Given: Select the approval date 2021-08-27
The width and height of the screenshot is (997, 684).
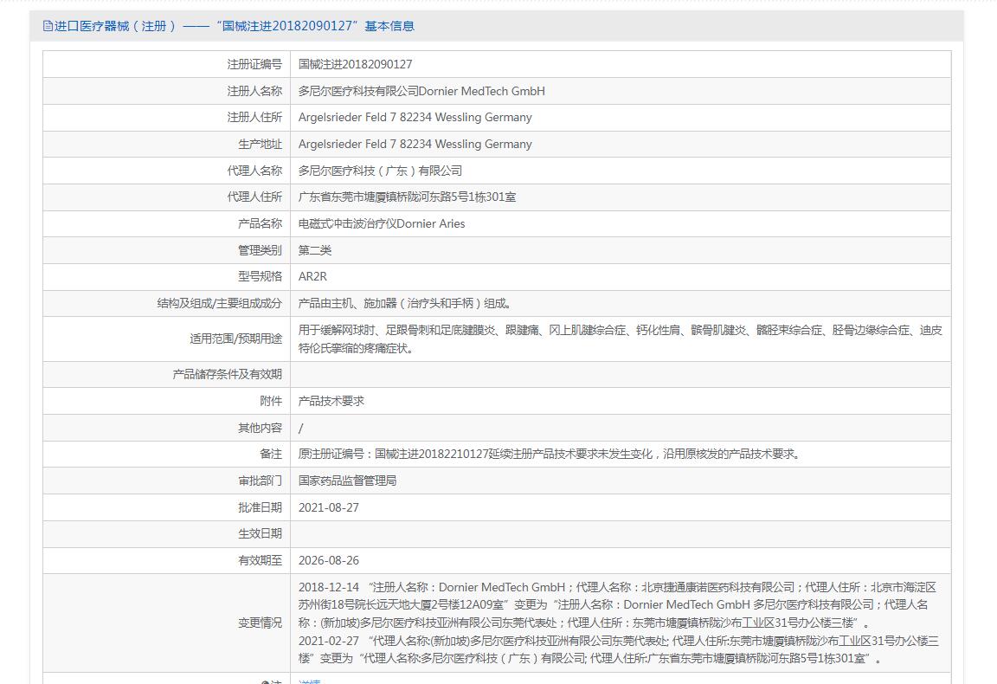Looking at the screenshot, I should [x=329, y=507].
